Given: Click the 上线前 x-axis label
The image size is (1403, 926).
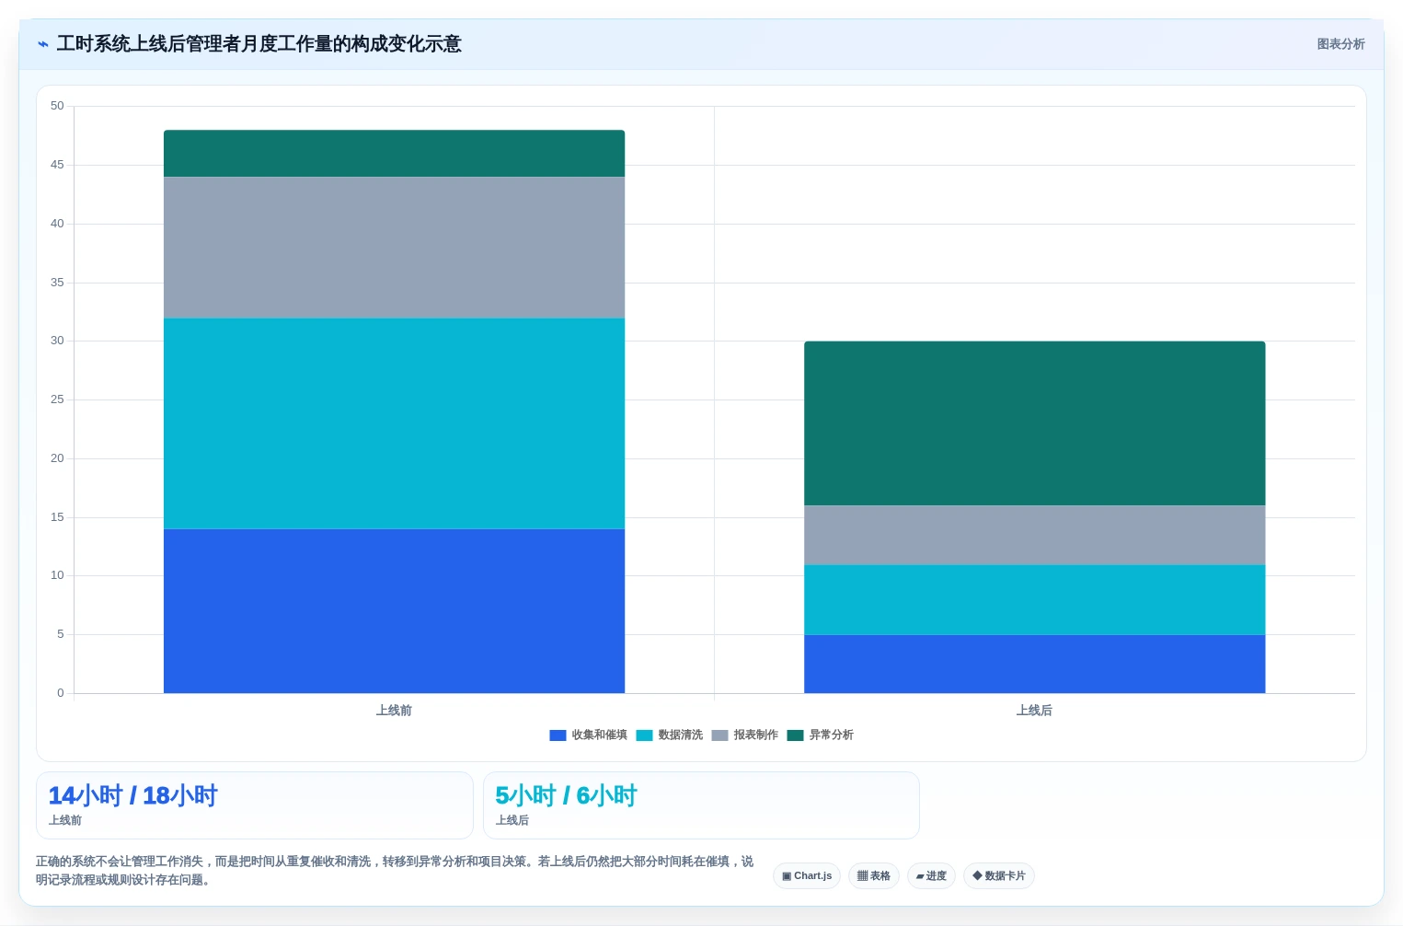Looking at the screenshot, I should pos(394,711).
